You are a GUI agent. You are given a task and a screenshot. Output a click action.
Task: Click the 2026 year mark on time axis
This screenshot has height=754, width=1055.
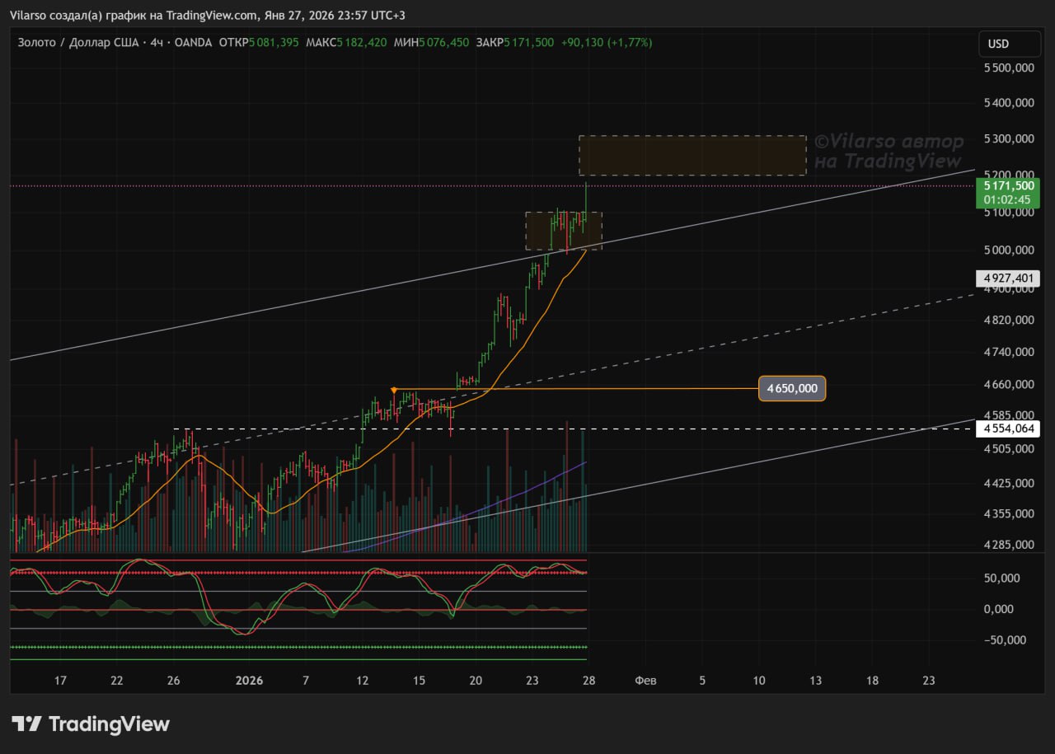pos(249,681)
